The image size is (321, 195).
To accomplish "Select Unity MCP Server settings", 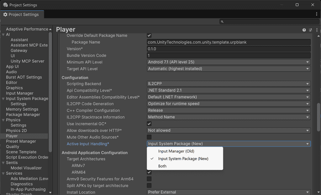I will pos(28,61).
